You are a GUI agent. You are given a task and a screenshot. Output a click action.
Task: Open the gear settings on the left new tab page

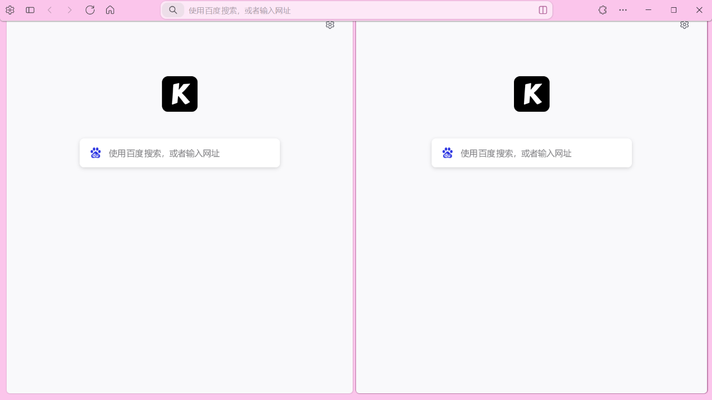[x=330, y=24]
